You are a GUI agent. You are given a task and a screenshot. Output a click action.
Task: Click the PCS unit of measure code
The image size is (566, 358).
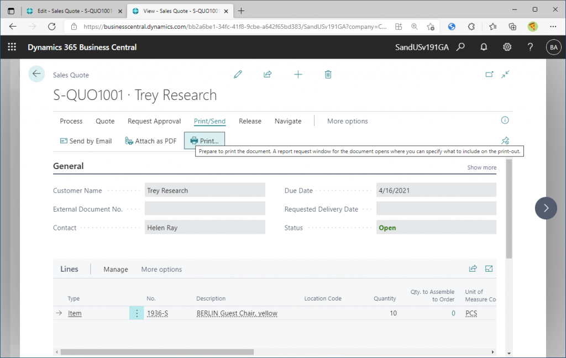tap(471, 313)
